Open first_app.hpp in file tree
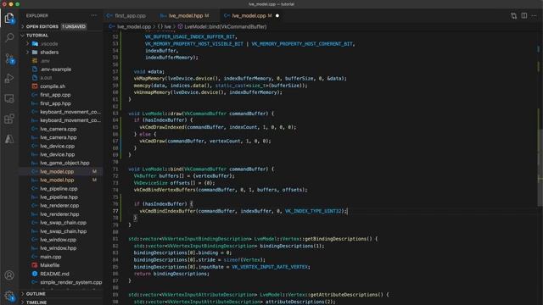This screenshot has width=543, height=305. 55,103
